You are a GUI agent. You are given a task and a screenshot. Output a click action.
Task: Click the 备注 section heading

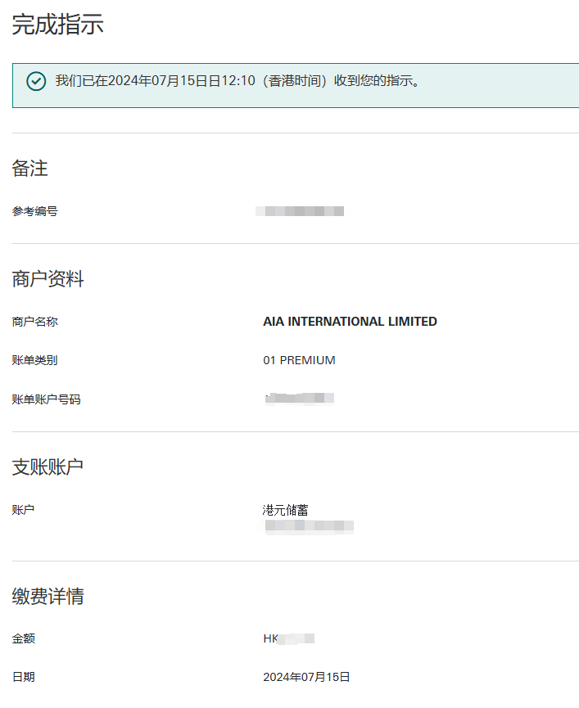30,169
